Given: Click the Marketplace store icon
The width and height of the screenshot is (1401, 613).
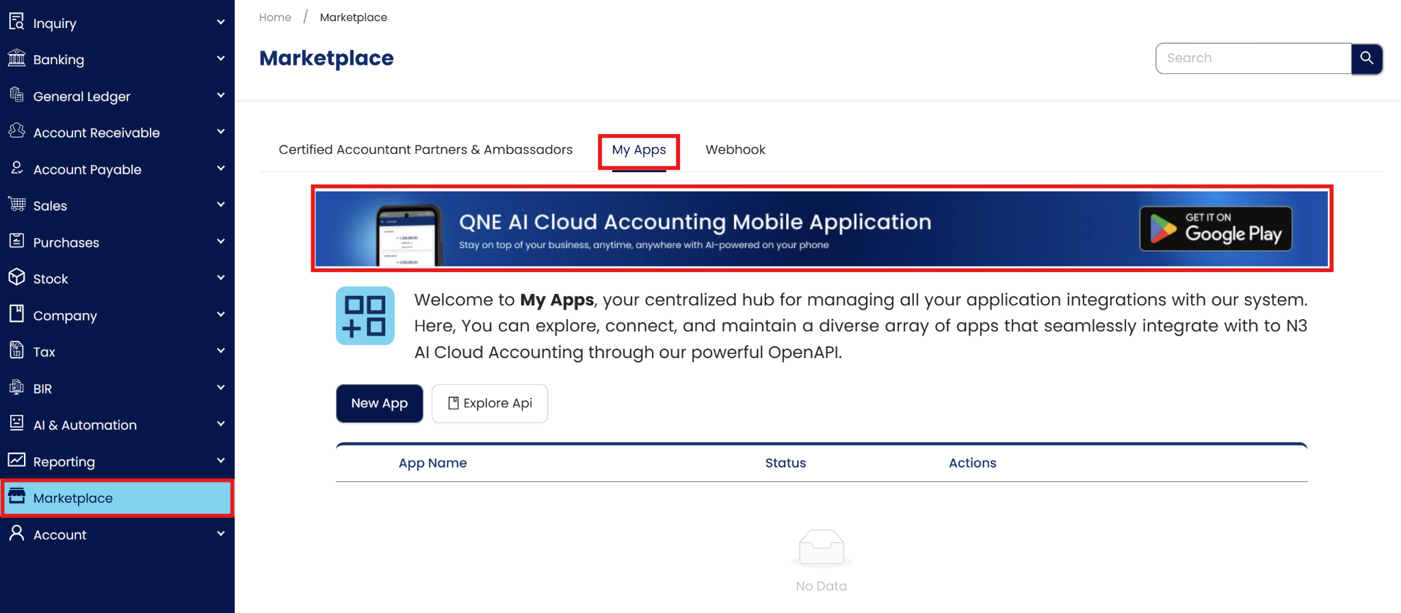Looking at the screenshot, I should coord(16,497).
